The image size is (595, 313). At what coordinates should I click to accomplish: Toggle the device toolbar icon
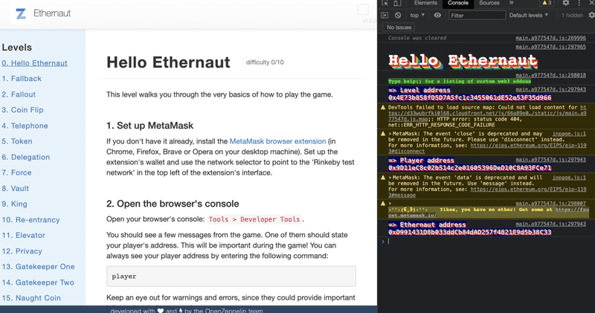(x=399, y=3)
